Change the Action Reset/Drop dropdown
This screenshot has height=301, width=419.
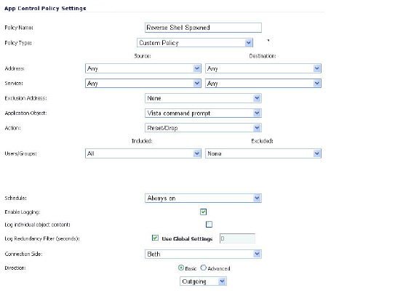(x=203, y=128)
